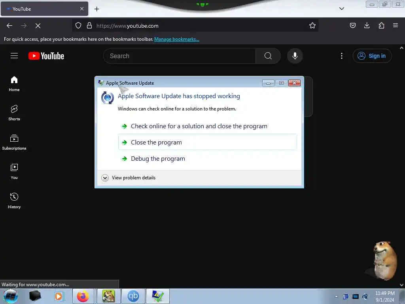Choose Check online for a solution option

coord(208,126)
